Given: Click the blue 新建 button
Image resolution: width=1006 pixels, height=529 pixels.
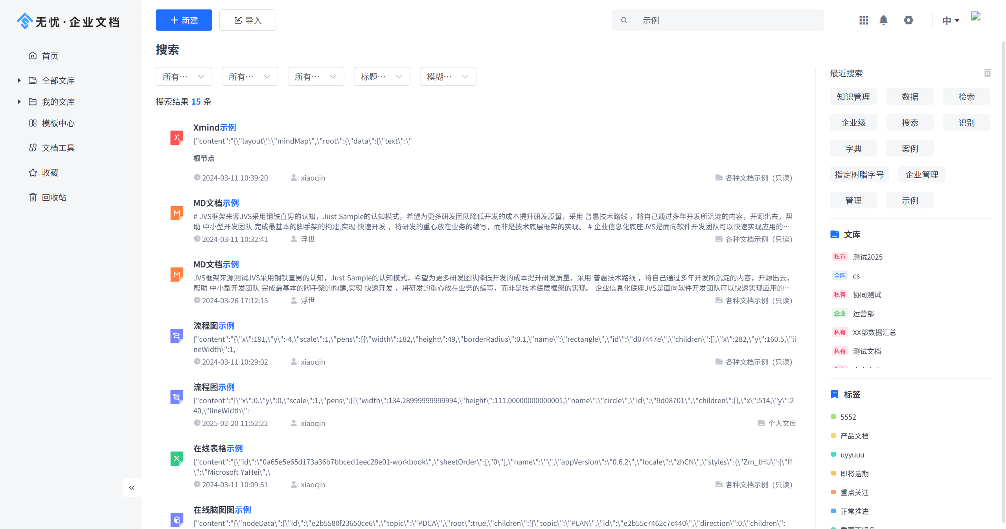Looking at the screenshot, I should click(184, 20).
